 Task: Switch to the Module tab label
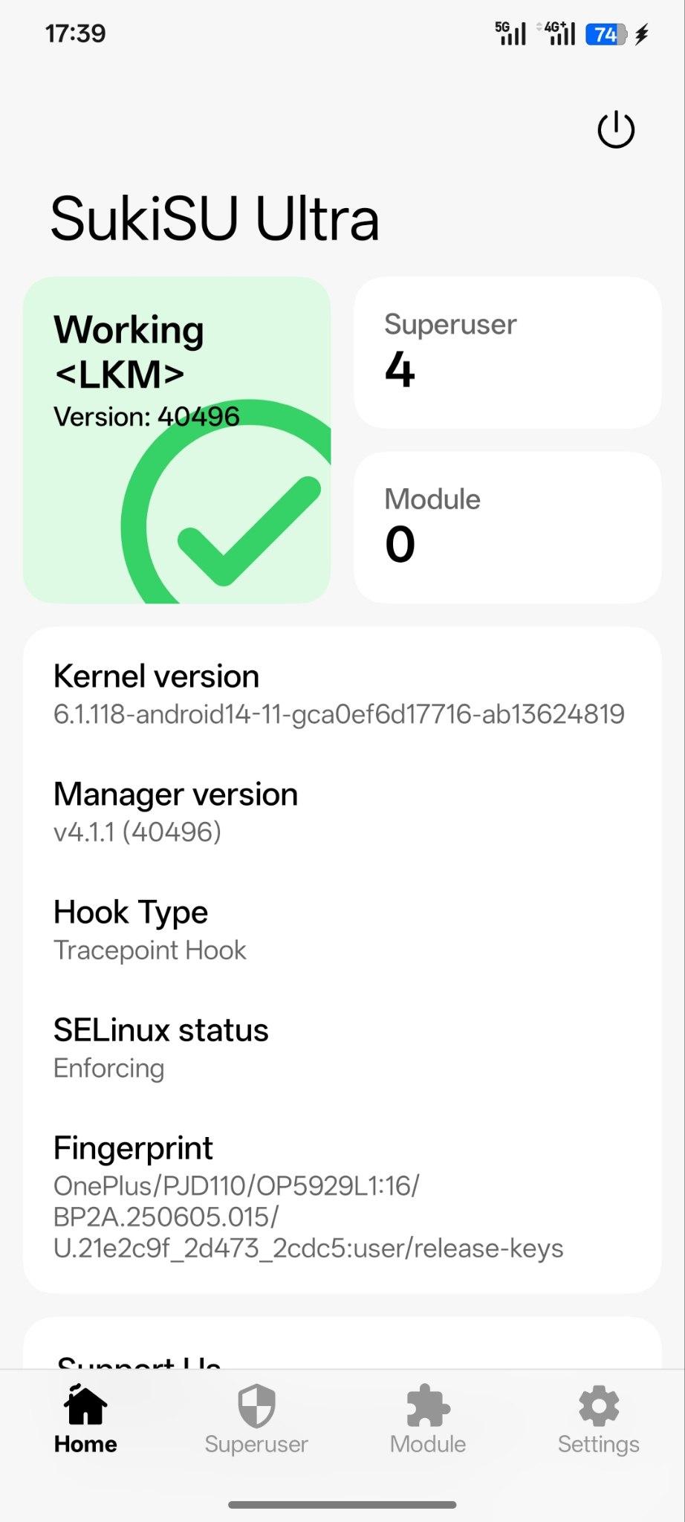[428, 1444]
